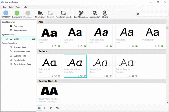The image size is (169, 112).
Task: Launch QuickMatch
Action: click(95, 14)
